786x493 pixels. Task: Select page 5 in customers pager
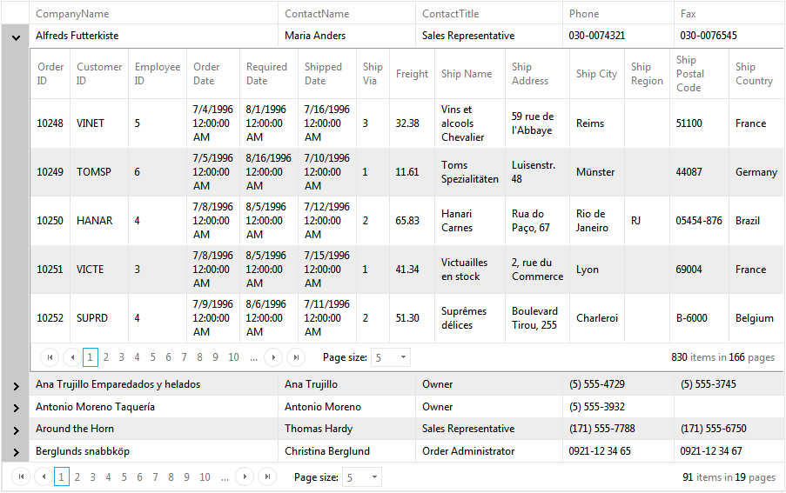pyautogui.click(x=124, y=477)
